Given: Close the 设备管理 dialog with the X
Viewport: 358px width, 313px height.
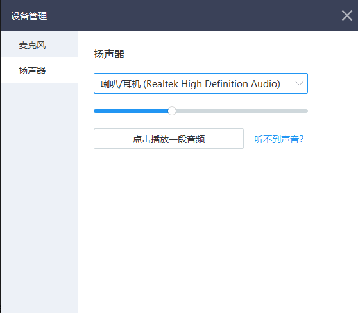Looking at the screenshot, I should point(347,15).
